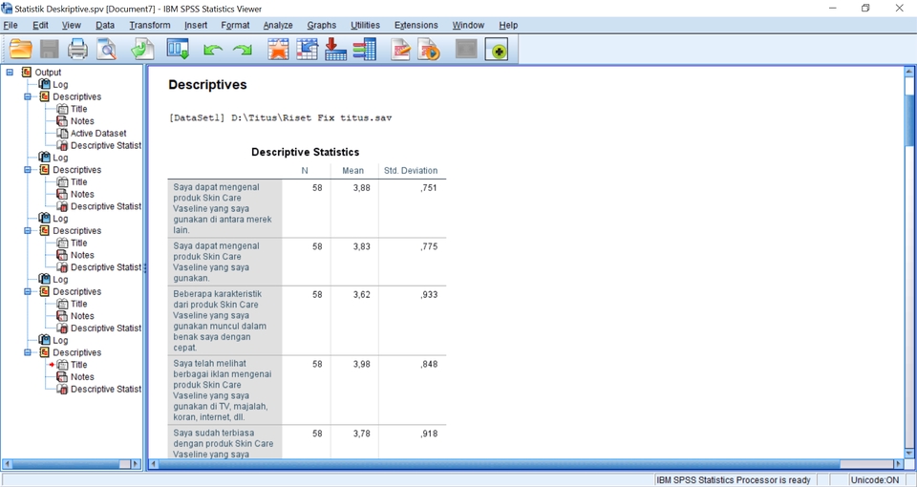
Task: Open the Extensions menu
Action: click(x=416, y=25)
